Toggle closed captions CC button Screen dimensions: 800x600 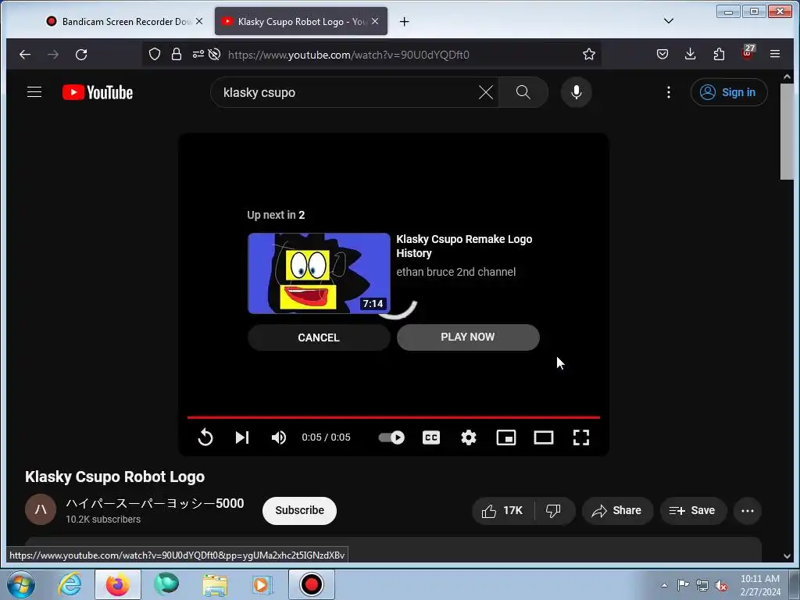point(431,437)
